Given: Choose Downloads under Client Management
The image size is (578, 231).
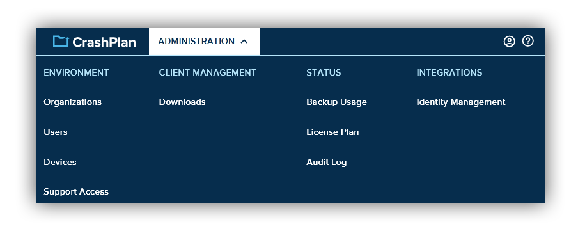Looking at the screenshot, I should click(182, 102).
